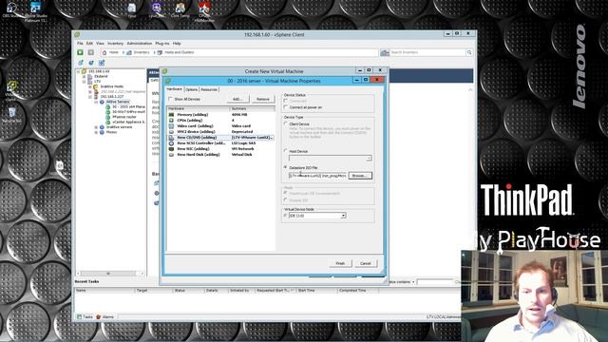
Task: Click the Search Inventory input field
Action: (427, 52)
